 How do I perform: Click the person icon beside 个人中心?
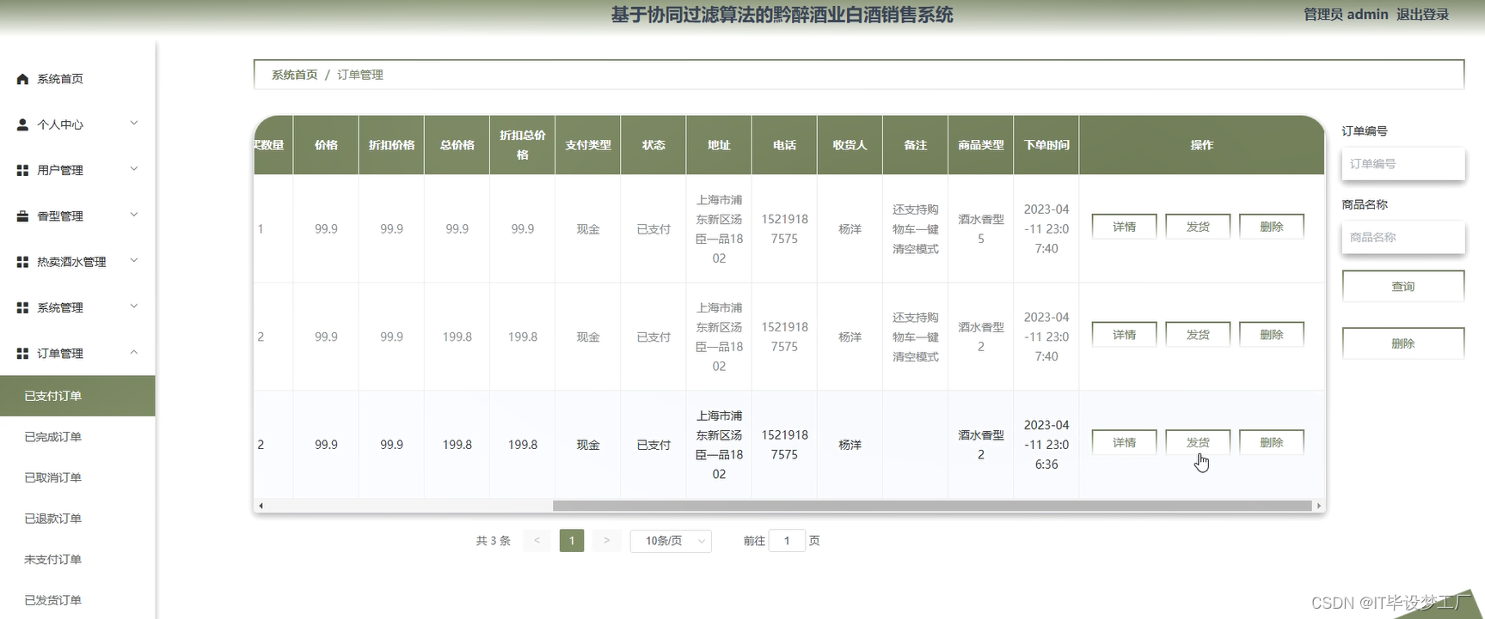tap(22, 124)
